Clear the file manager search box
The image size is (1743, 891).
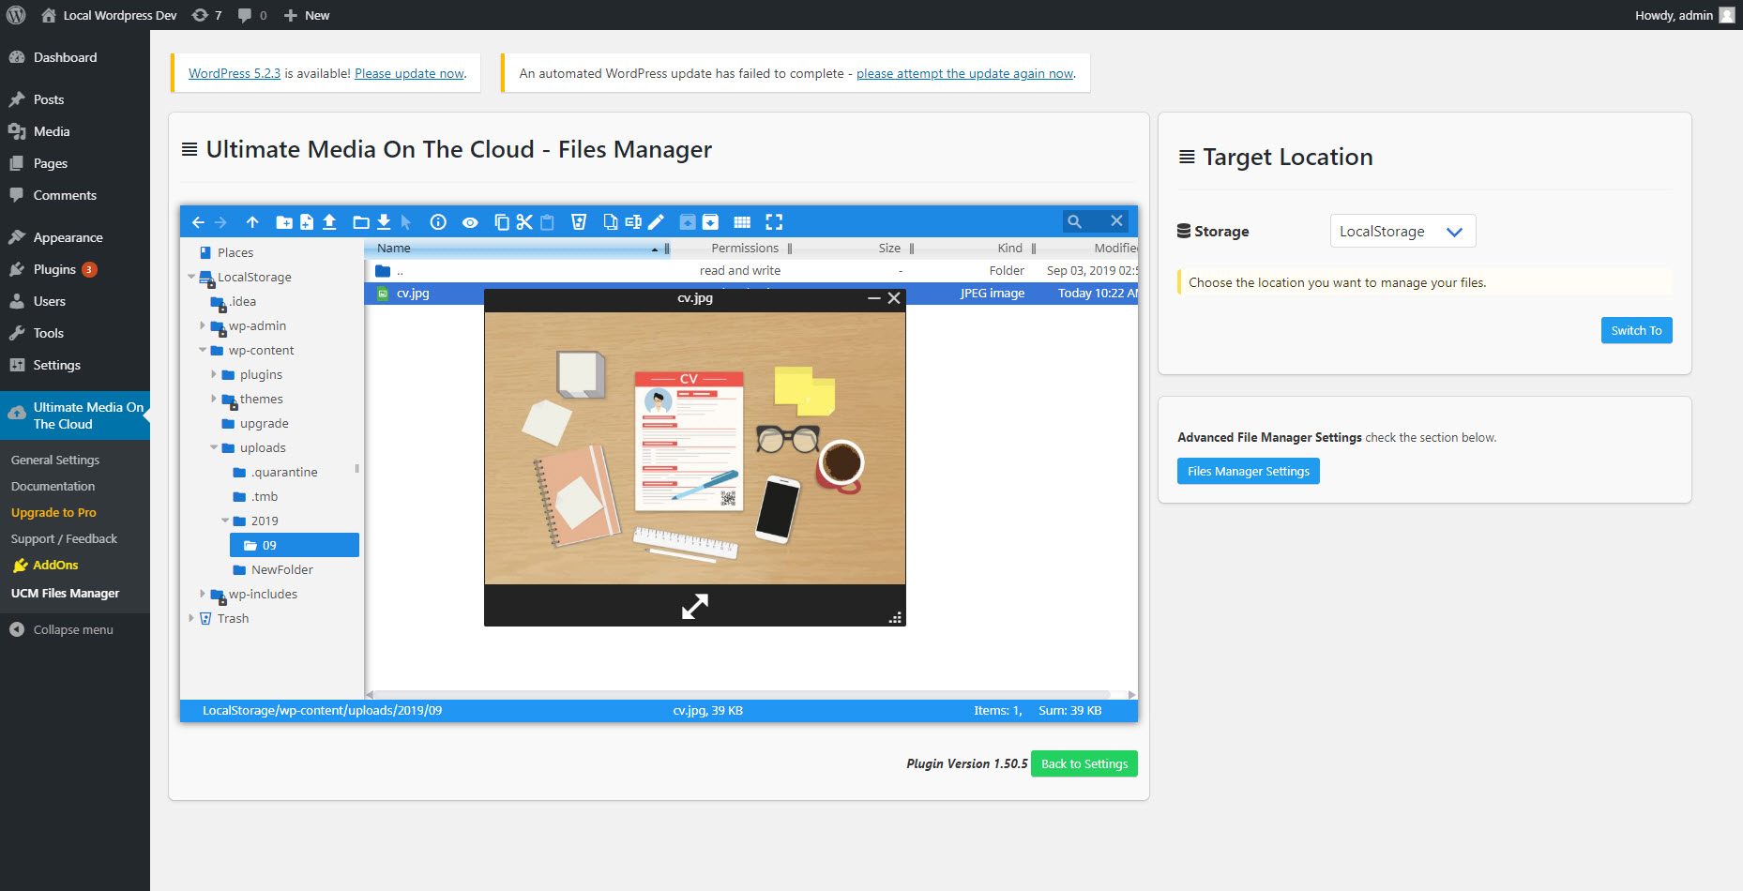[x=1116, y=221]
